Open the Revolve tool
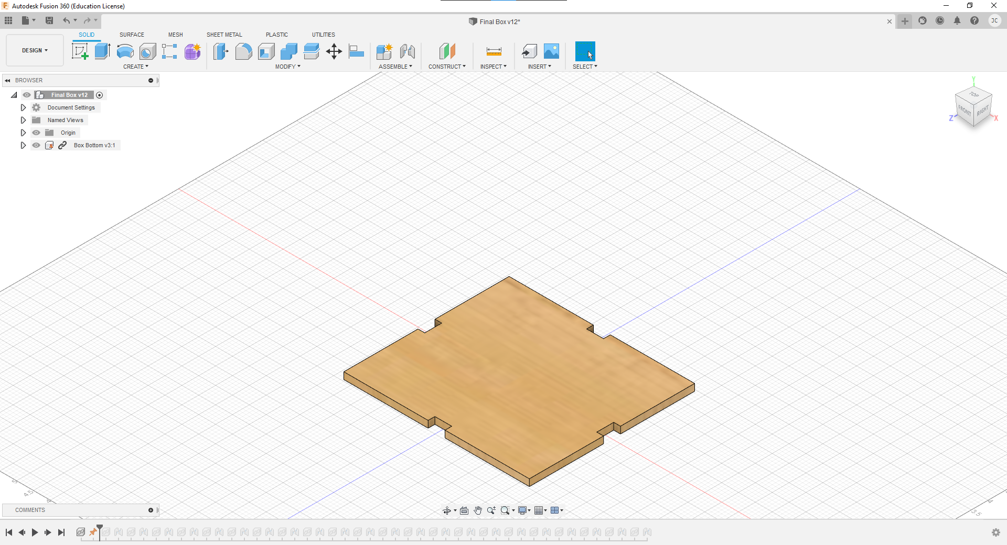Viewport: 1007px width, 545px height. (x=124, y=51)
